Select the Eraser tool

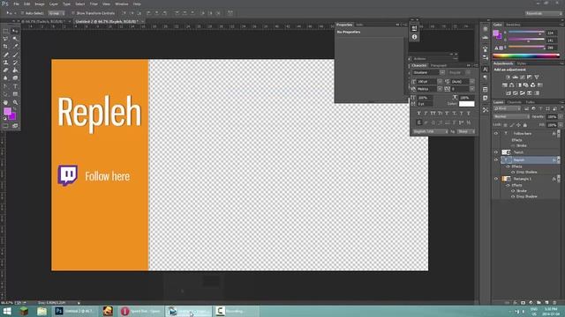5,70
